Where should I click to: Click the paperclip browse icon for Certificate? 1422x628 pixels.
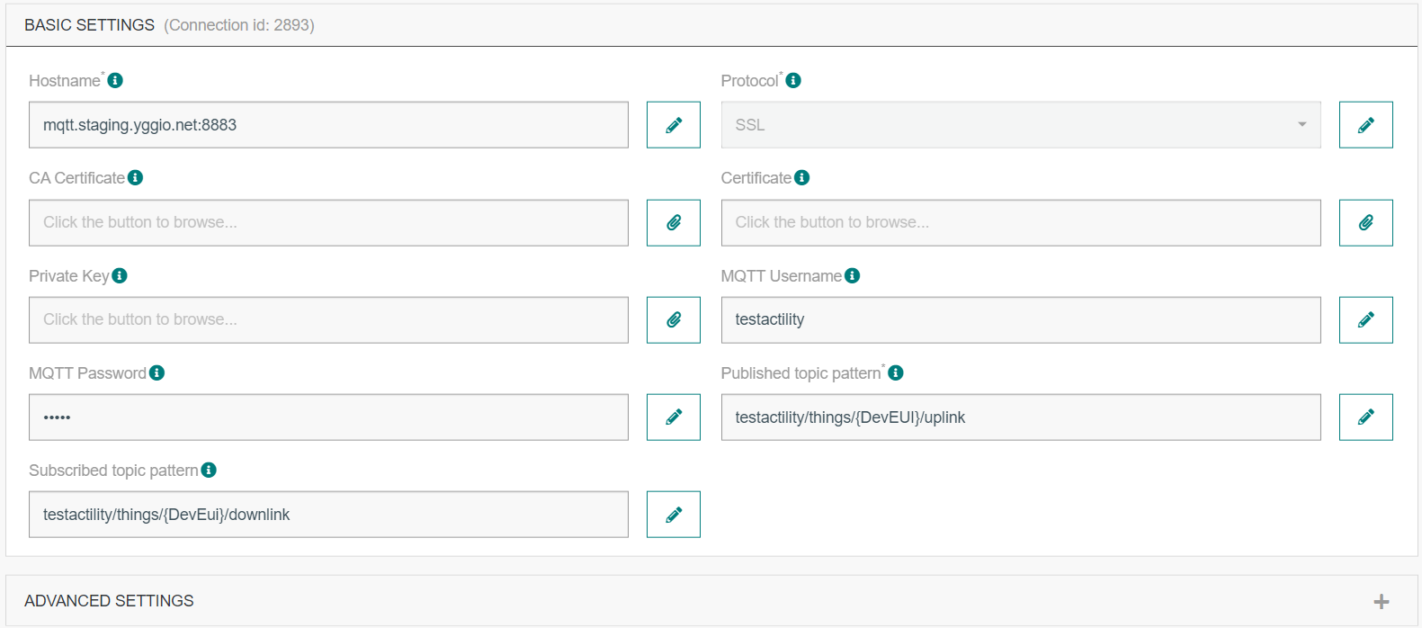1365,222
